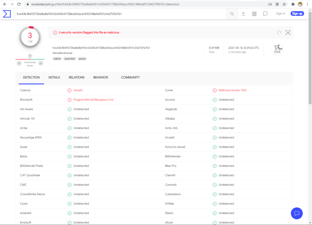The image size is (312, 225).
Task: Vote malicious with community X icon
Action: (x=19, y=63)
